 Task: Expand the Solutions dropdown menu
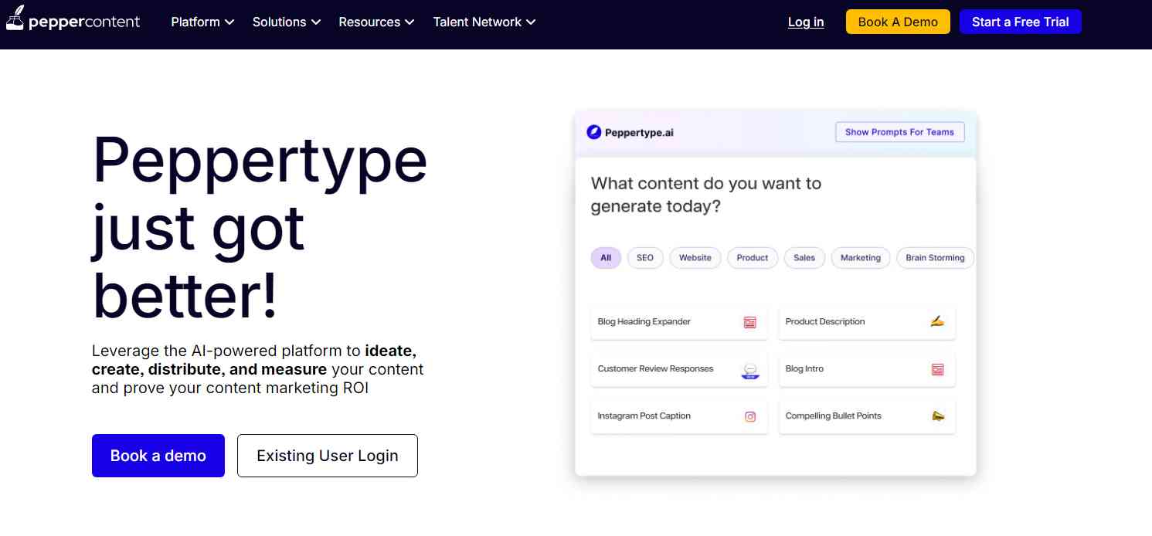click(287, 22)
